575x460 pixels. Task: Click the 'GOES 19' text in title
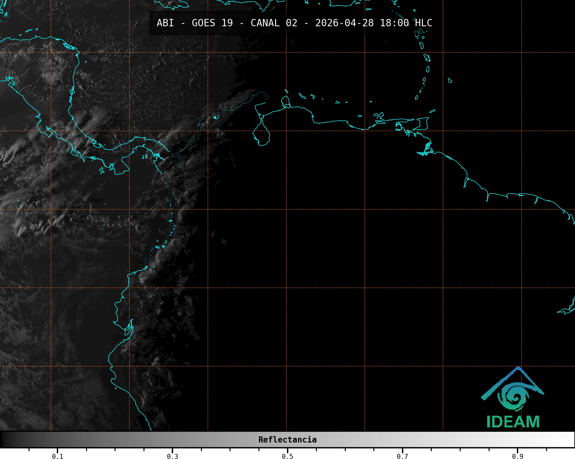click(x=212, y=23)
